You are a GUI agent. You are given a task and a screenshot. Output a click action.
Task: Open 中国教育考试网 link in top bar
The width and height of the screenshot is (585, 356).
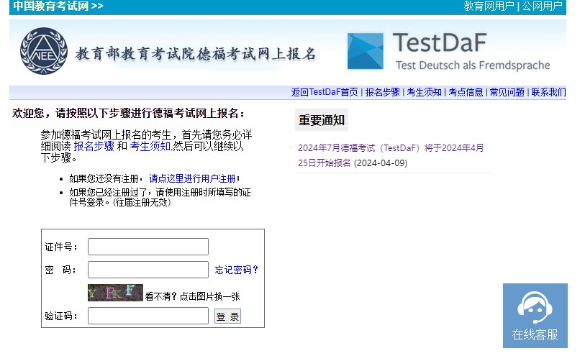point(58,6)
